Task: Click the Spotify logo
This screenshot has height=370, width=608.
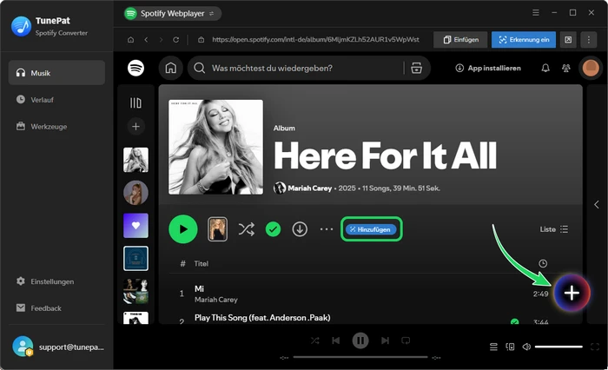Action: coord(135,68)
